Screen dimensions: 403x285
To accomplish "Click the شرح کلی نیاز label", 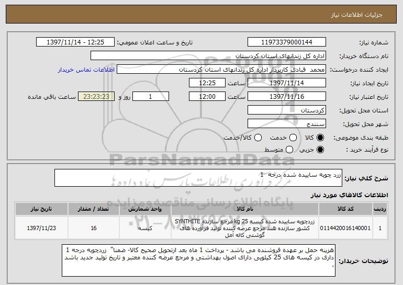I will coord(366,178).
